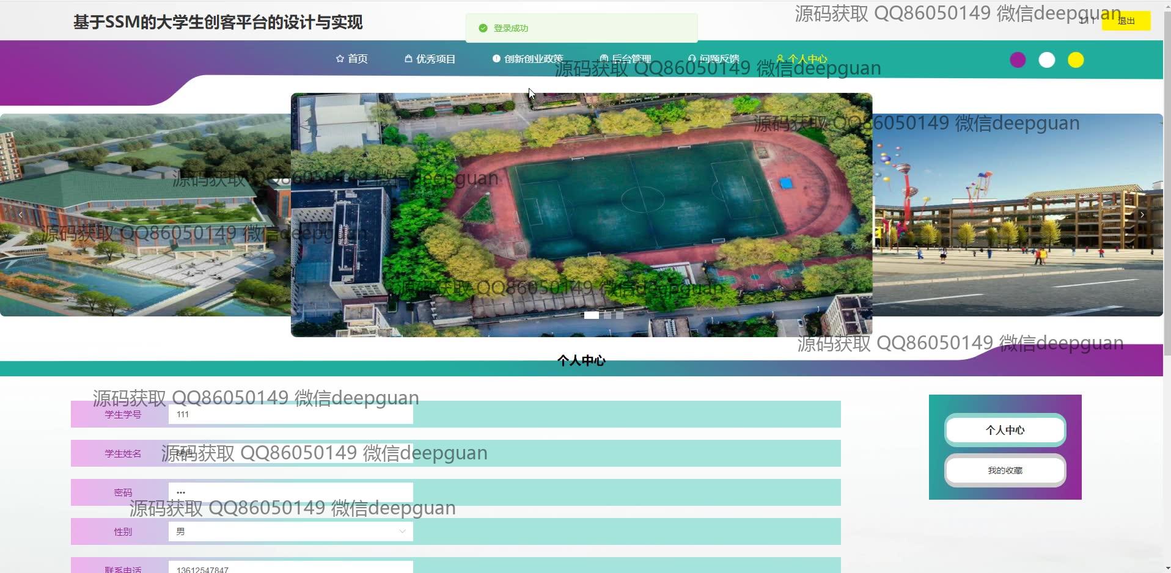1171x573 pixels.
Task: Click the highlighted 个人中心 nav item
Action: [x=801, y=59]
